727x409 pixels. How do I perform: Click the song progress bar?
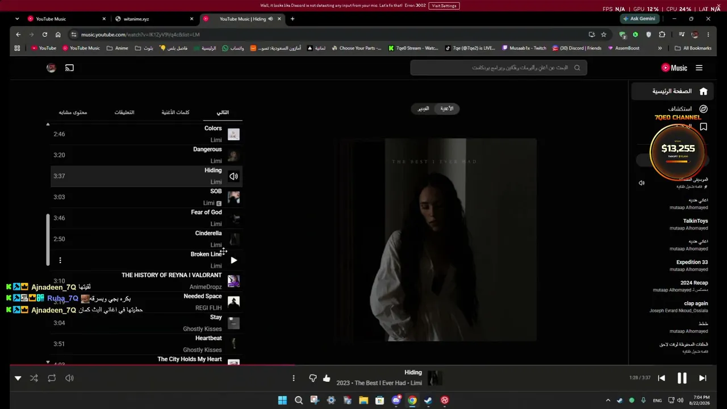tap(363, 365)
